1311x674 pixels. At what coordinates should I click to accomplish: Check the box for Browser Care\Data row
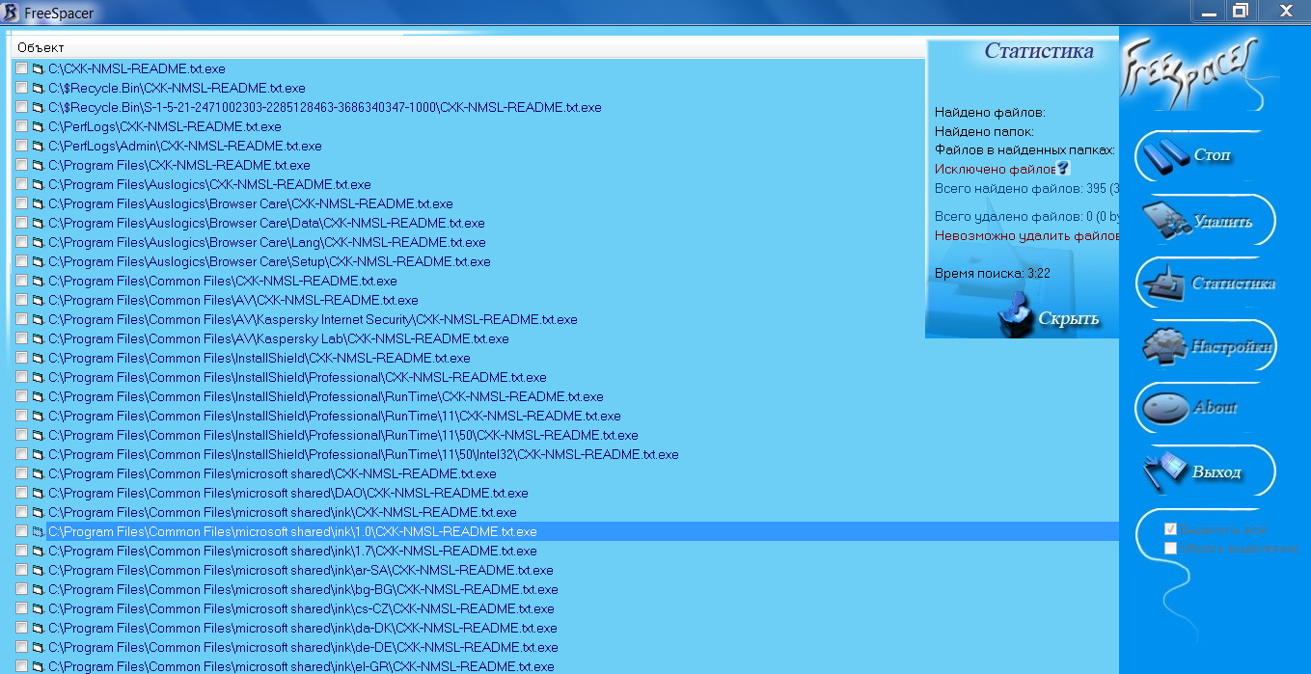coord(22,223)
